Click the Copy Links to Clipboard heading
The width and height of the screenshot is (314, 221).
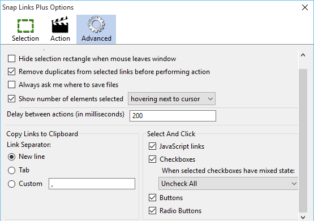click(x=42, y=134)
